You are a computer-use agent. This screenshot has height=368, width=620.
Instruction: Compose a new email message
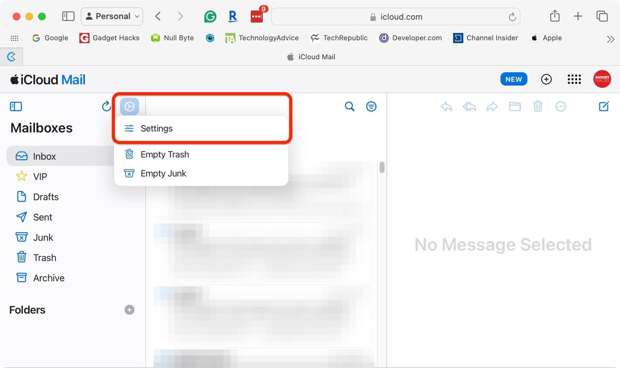(x=604, y=106)
